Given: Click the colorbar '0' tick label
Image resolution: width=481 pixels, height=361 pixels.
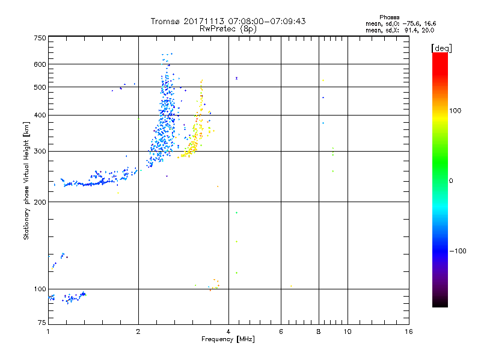Looking at the screenshot, I should (x=451, y=180).
